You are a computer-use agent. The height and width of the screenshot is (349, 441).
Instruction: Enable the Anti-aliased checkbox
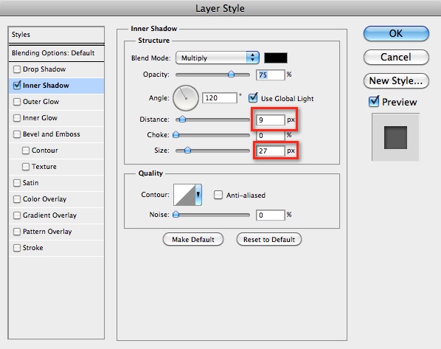pos(218,195)
